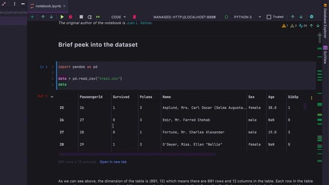329x185 pixels.
Task: Hide the left tool panel with dash
Action: [23, 4]
